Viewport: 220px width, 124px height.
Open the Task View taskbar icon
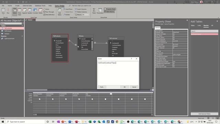(x=53, y=122)
